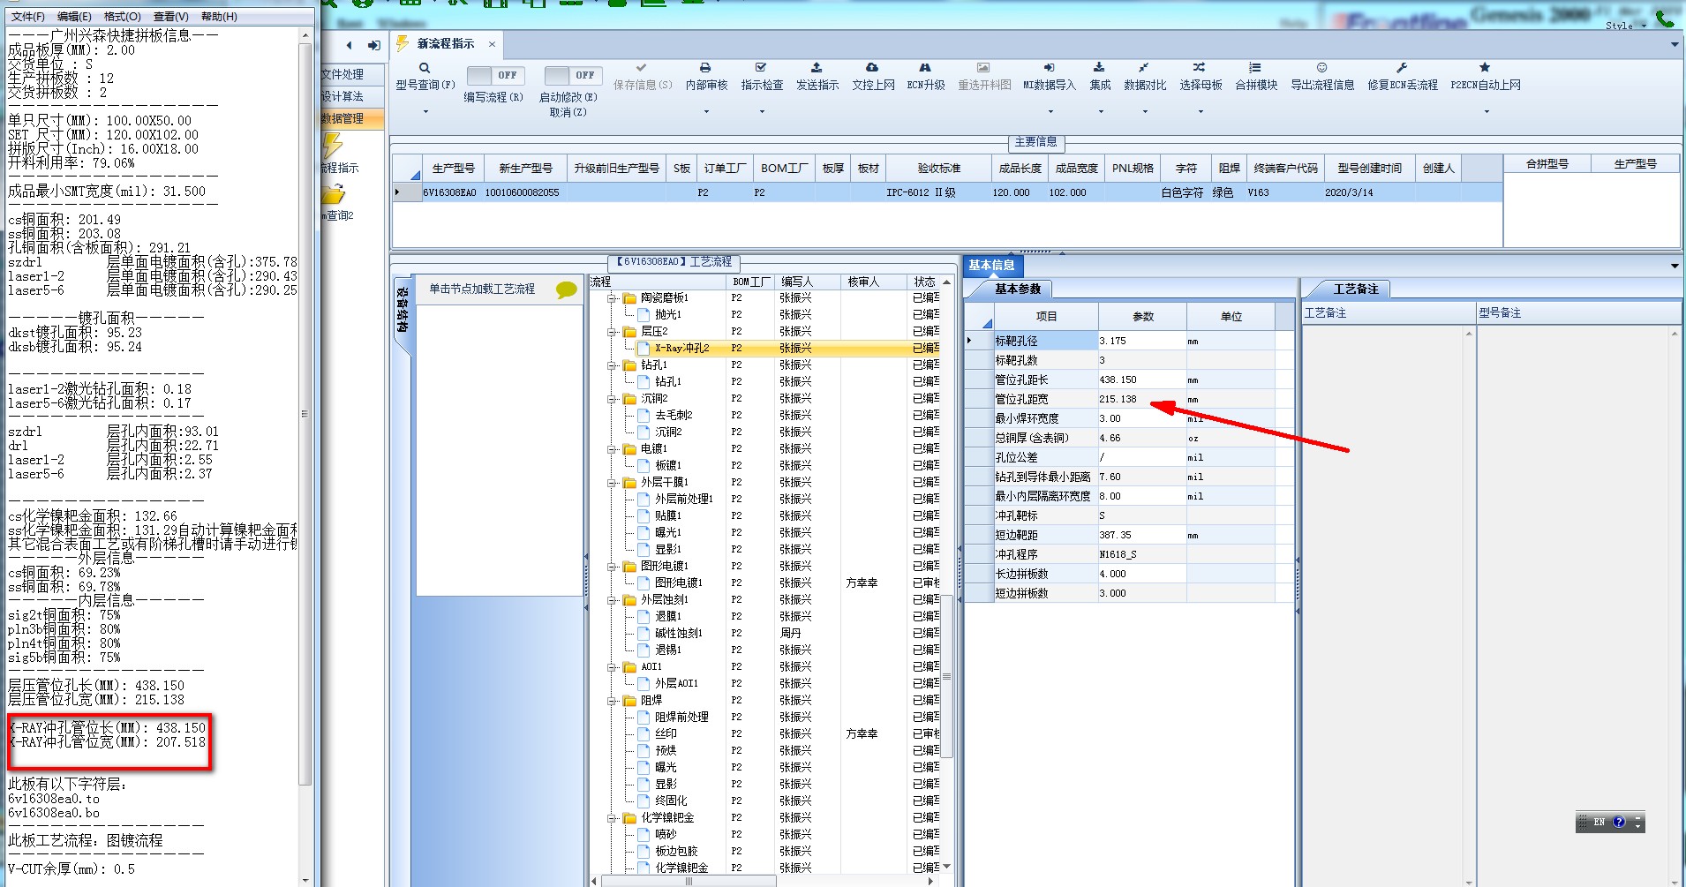This screenshot has width=1686, height=887.
Task: Click the 重选开料图 image icon
Action: pos(983,68)
